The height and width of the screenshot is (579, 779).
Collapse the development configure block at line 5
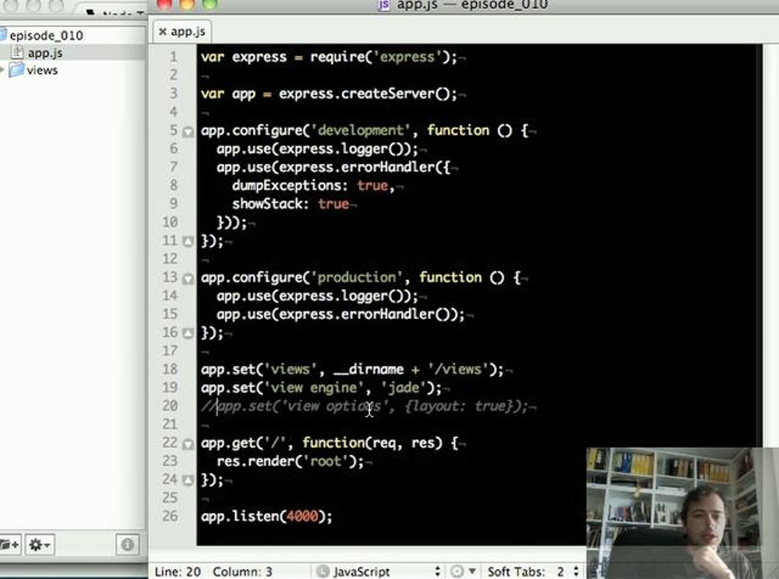click(x=188, y=132)
